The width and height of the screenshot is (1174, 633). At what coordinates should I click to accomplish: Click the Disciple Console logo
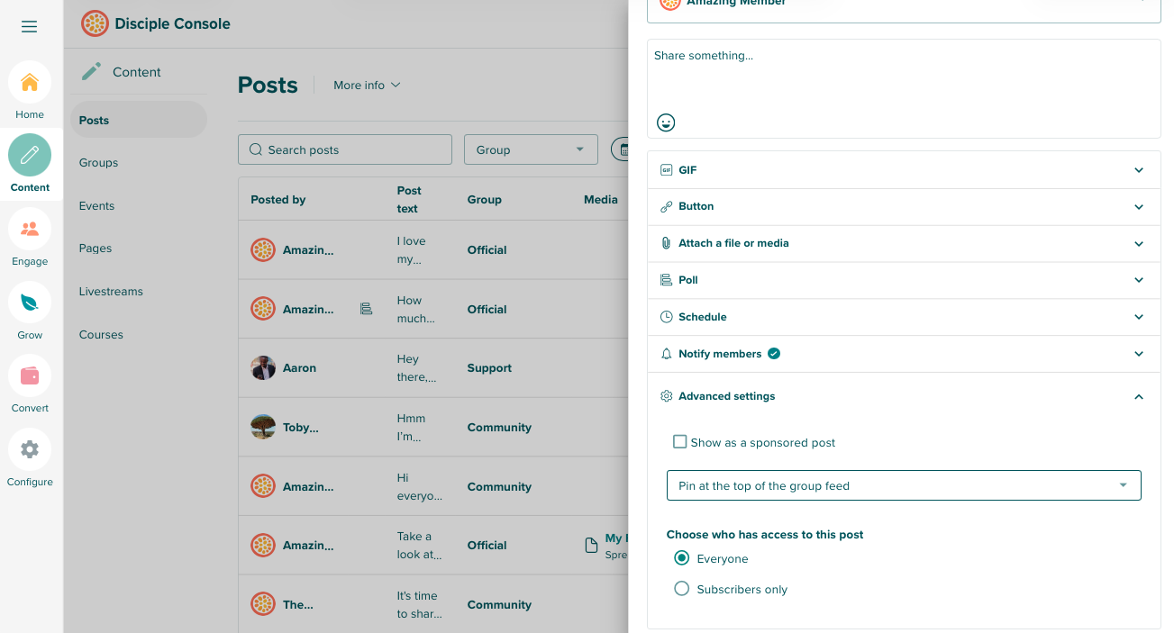(95, 23)
